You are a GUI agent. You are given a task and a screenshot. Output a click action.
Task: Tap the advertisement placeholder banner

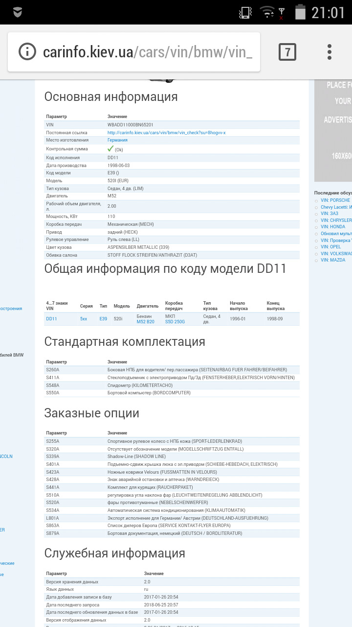[333, 130]
